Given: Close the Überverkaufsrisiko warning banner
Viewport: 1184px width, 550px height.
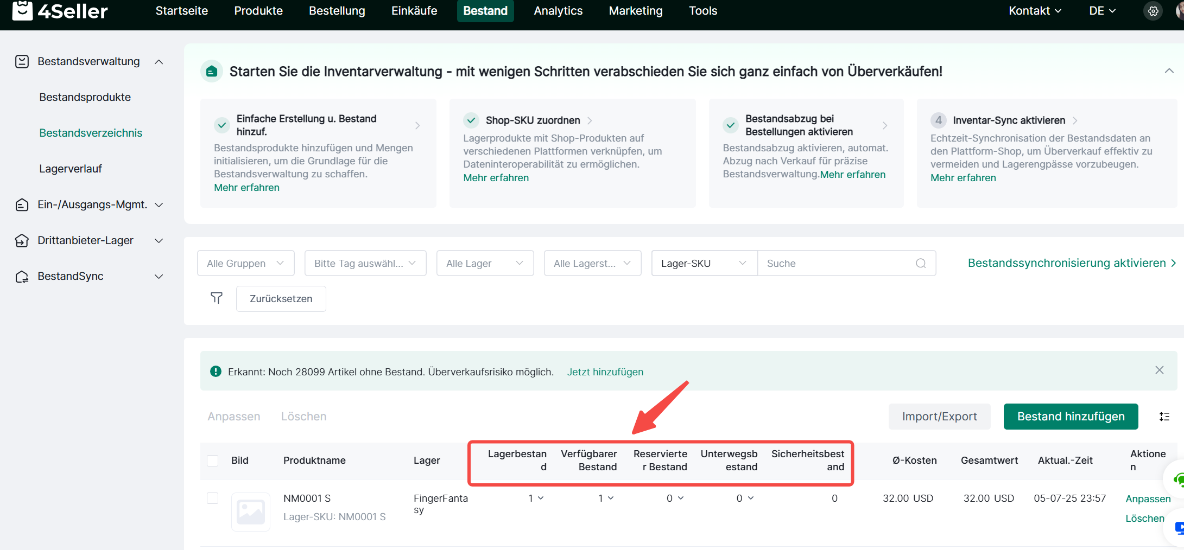Looking at the screenshot, I should 1160,370.
